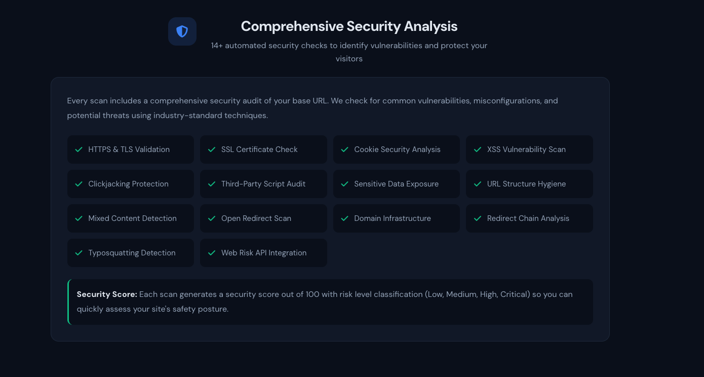Click the green accent bar on Security Score
704x377 pixels.
click(68, 301)
